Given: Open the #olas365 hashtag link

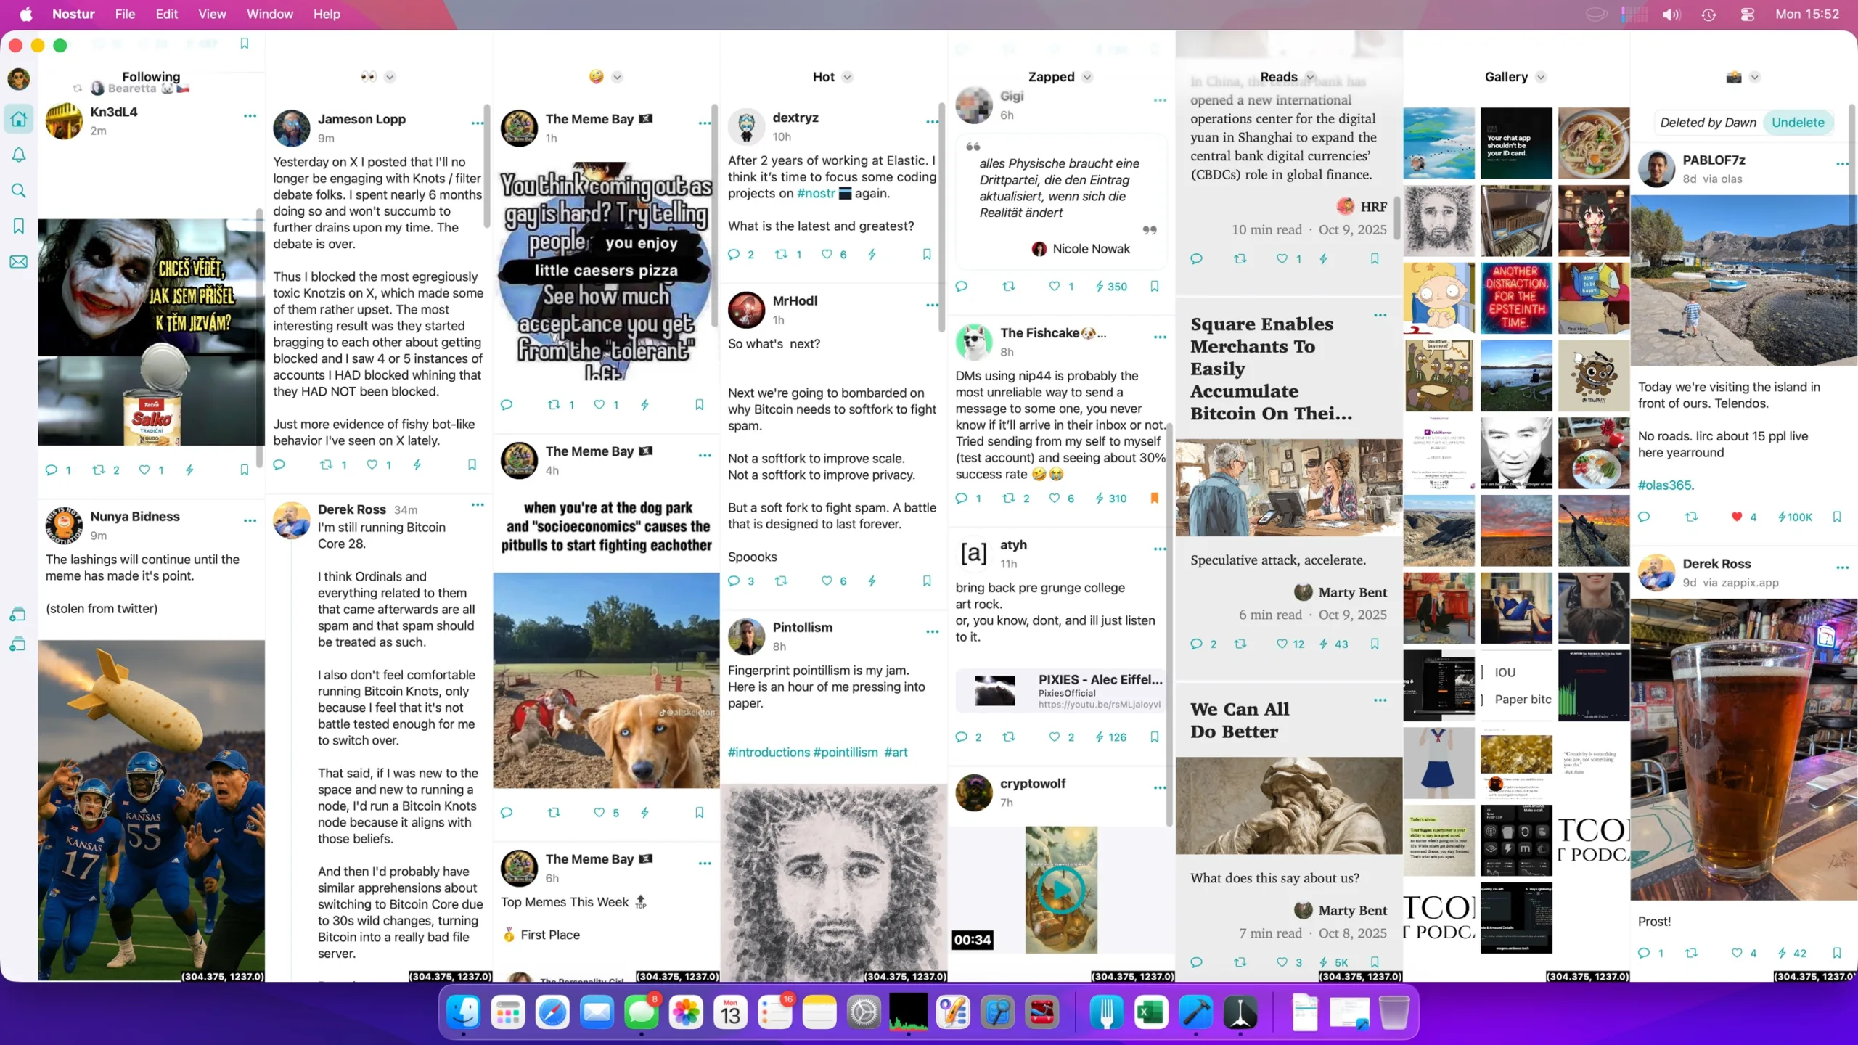Looking at the screenshot, I should pos(1665,485).
